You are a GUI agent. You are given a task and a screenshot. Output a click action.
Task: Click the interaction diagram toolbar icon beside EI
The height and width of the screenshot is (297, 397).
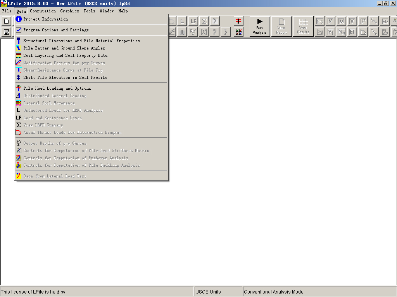tap(363, 32)
